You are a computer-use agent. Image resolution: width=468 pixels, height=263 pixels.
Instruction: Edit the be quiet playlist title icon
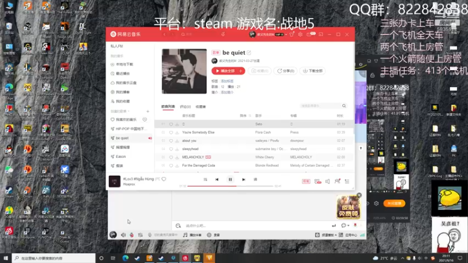249,53
